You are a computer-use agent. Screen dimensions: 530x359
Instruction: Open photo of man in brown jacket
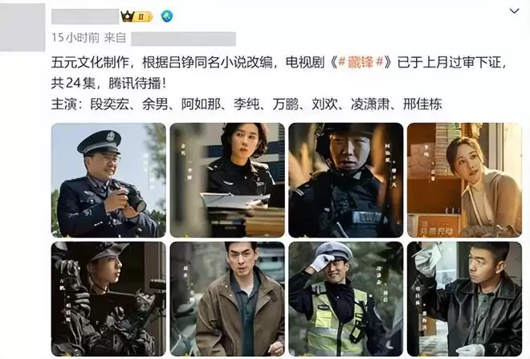point(227,299)
